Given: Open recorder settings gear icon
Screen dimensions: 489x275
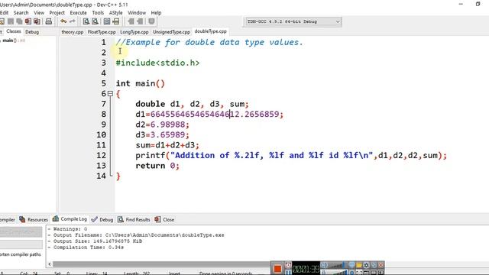Looking at the screenshot, I should click(366, 265).
